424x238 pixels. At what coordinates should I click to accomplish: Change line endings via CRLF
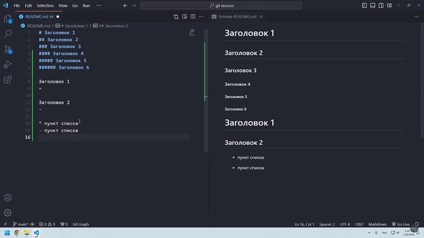click(359, 224)
